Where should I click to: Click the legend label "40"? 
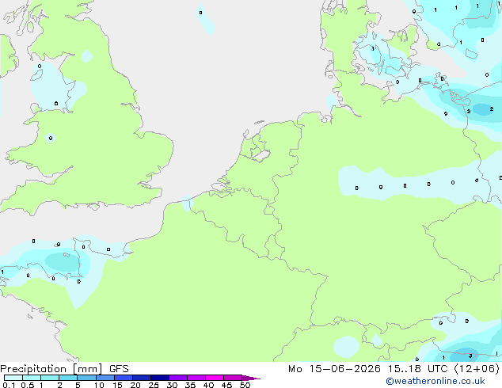coord(208,385)
